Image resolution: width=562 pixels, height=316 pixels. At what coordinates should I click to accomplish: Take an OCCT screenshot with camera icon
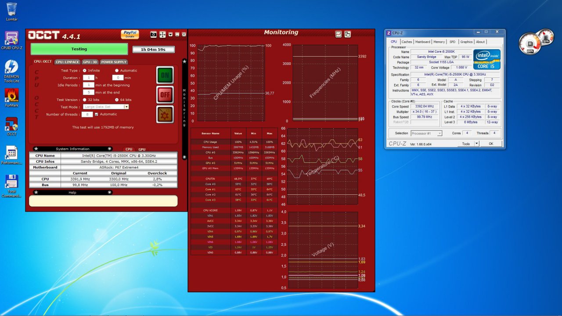[x=153, y=34]
